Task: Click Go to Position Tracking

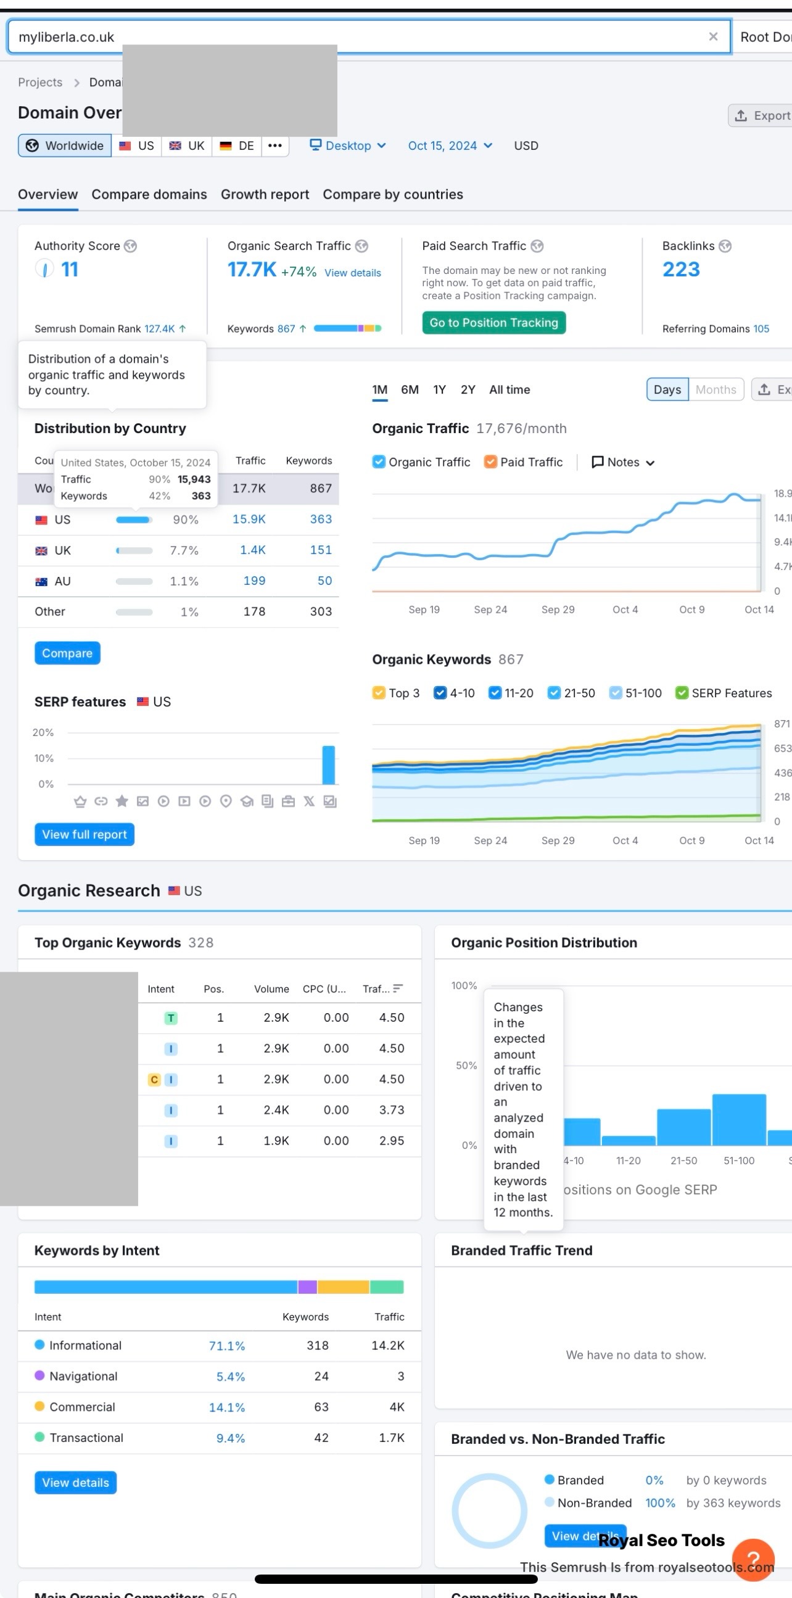Action: click(493, 323)
